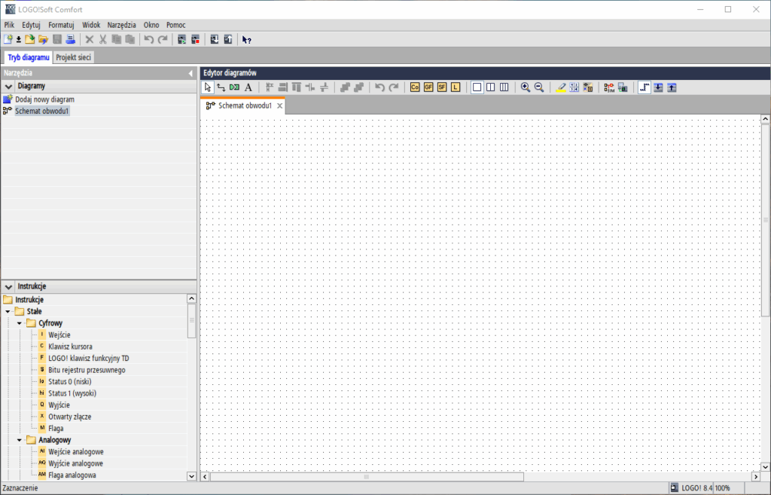Open the Narzędzia menu

click(x=121, y=25)
